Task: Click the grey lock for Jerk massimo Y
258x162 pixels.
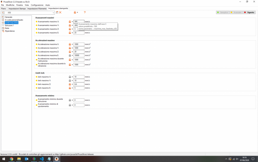Action: 70,80
